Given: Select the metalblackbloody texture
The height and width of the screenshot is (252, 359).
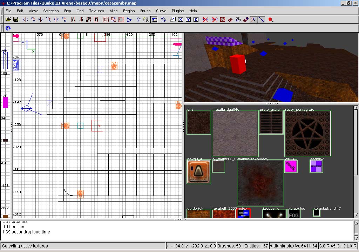Looking at the screenshot, I should (x=260, y=183).
